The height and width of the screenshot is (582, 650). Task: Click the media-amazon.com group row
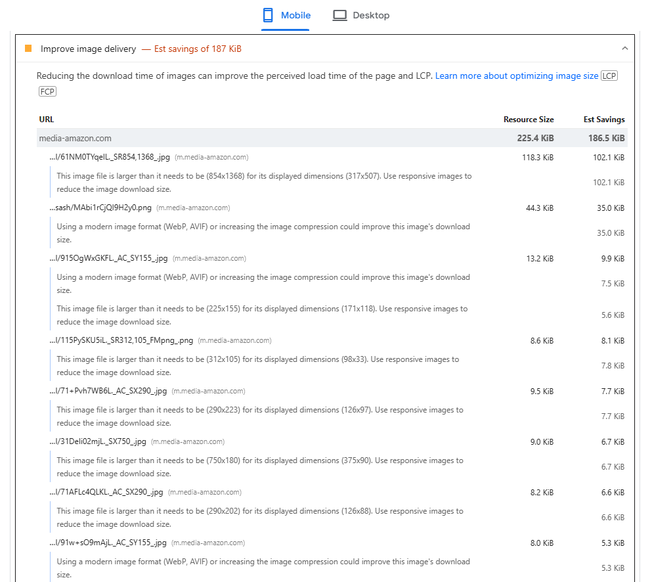76,139
